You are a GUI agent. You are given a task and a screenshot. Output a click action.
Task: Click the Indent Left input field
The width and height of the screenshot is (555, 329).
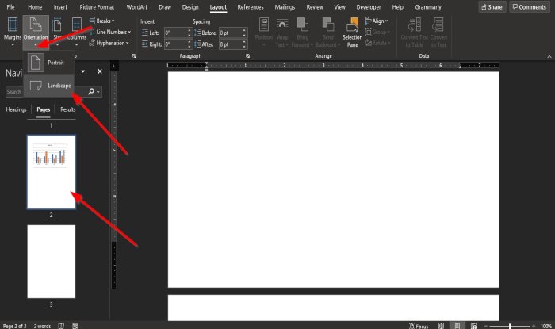[x=175, y=33]
